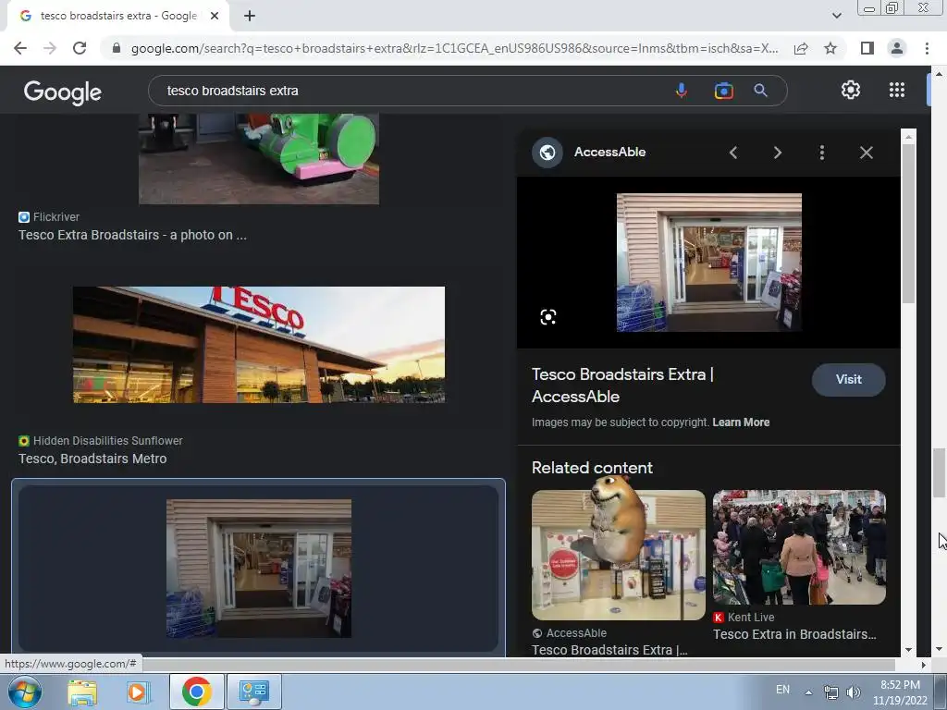The width and height of the screenshot is (947, 710).
Task: Click the AccessAble globe icon in preview panel
Action: [547, 153]
